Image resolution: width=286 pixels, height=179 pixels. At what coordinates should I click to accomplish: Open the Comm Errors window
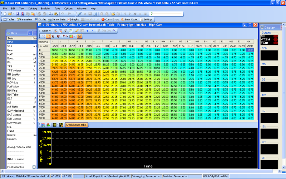[x=110, y=19]
